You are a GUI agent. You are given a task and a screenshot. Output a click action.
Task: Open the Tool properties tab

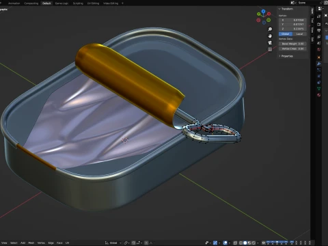(x=319, y=16)
